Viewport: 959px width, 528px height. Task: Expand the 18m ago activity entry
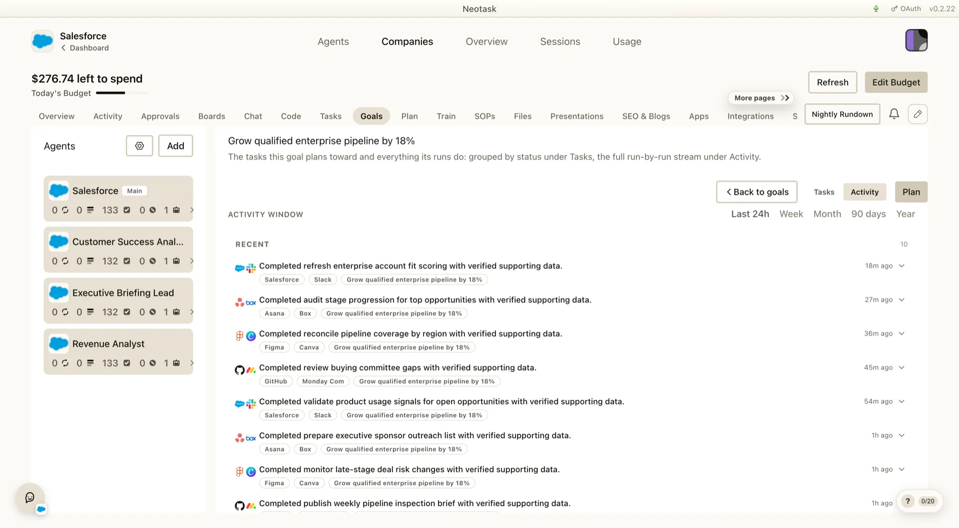click(x=902, y=266)
